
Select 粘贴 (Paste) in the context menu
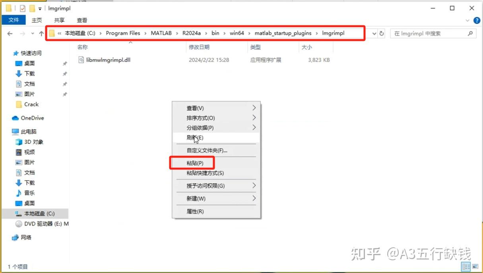point(195,163)
